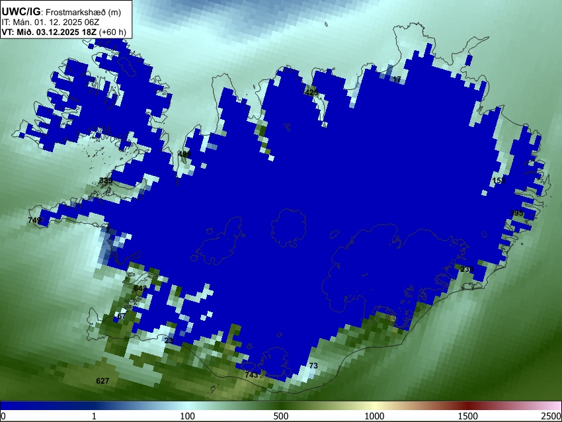Click the offshore map value '627'

(x=102, y=381)
